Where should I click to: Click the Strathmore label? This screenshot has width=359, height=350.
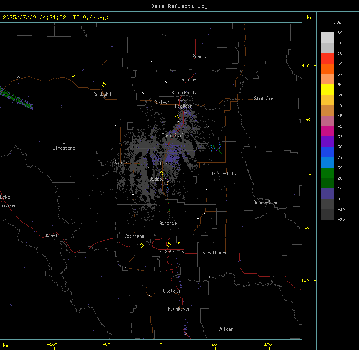point(215,253)
